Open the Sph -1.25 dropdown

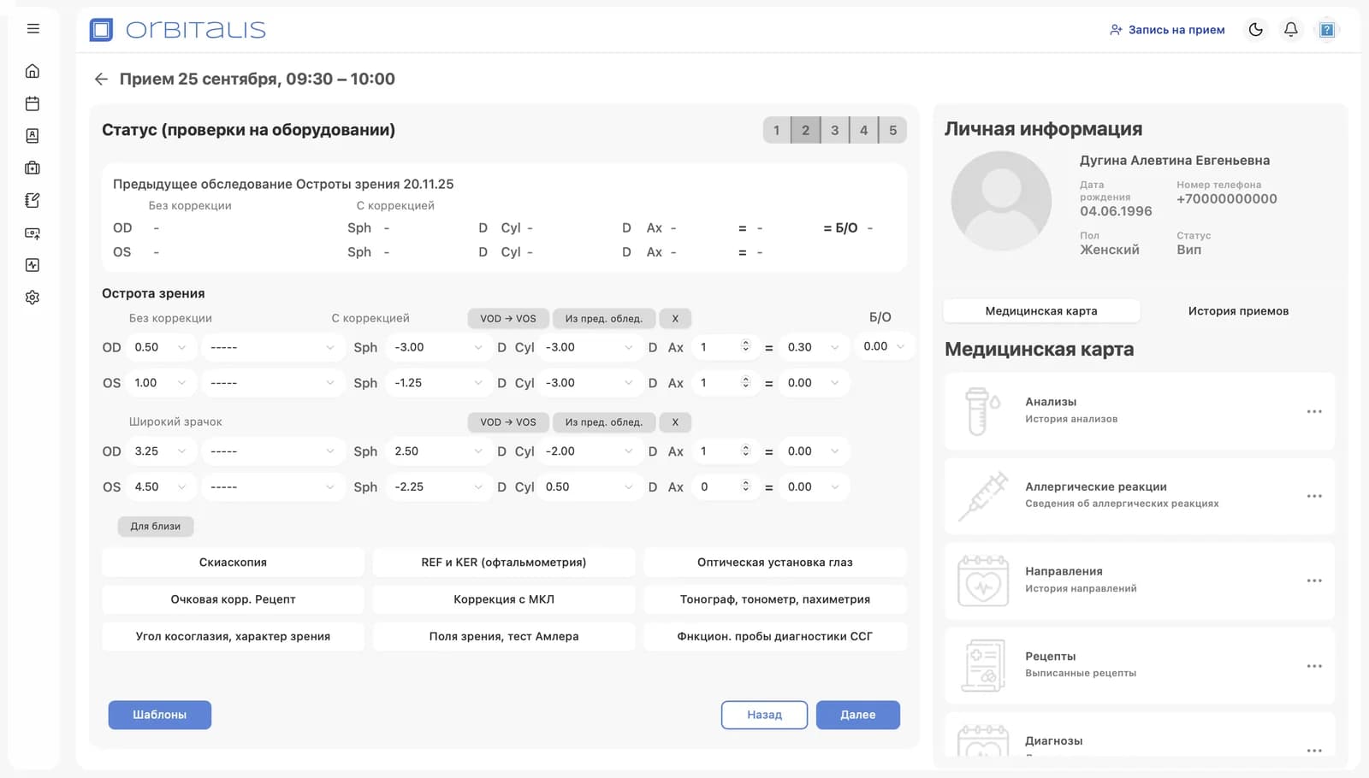coord(438,383)
